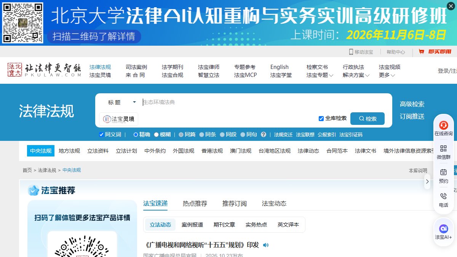This screenshot has height=257, width=457.
Task: Open 在线咨询 online consultation icon
Action: (443, 125)
